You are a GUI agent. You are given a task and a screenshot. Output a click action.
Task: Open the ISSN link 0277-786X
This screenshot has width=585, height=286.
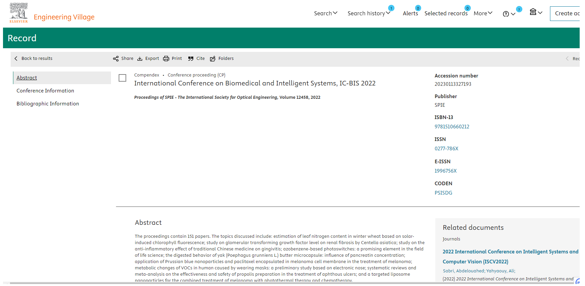(x=446, y=149)
